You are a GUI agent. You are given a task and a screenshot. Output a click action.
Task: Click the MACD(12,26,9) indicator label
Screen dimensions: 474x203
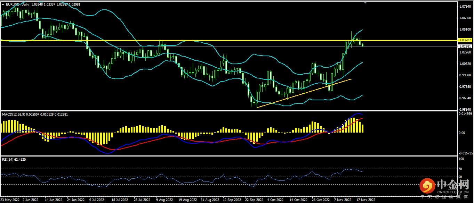pos(15,114)
